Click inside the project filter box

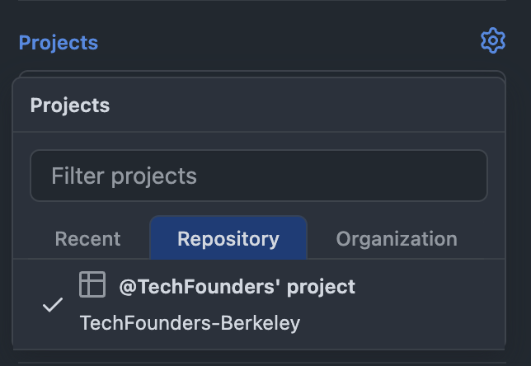(x=258, y=176)
